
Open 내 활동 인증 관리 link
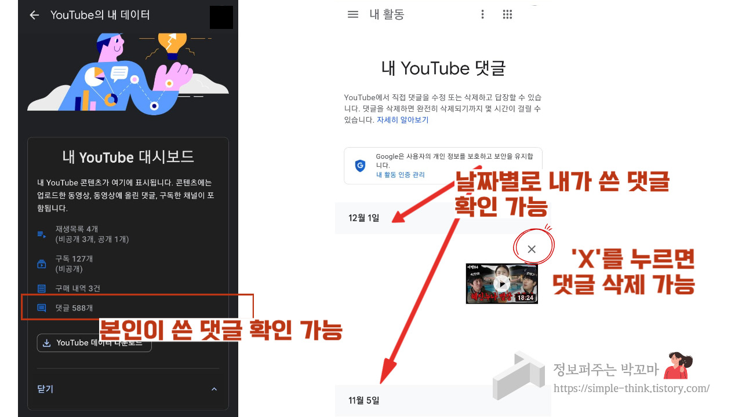401,174
